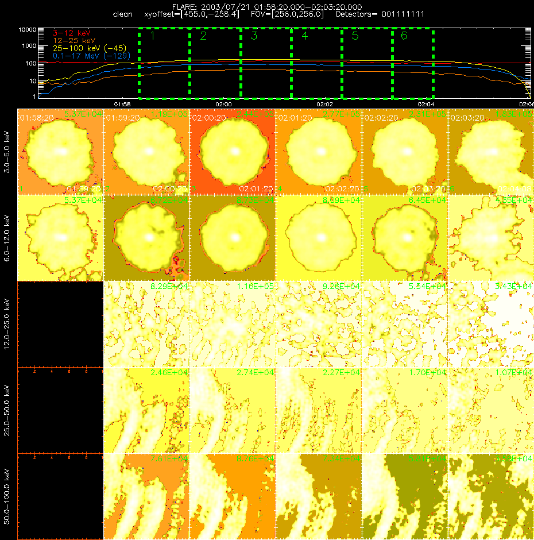Click the '12.0-25.0 keV' row label

tap(6, 325)
